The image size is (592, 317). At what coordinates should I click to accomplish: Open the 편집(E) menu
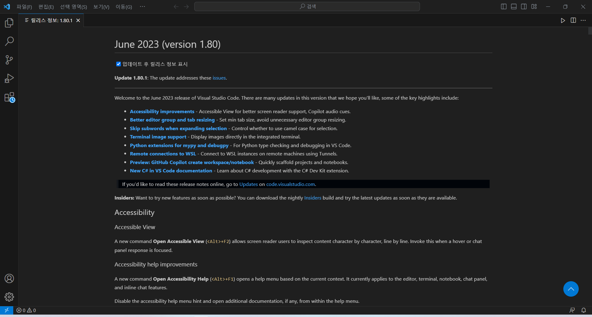click(46, 7)
